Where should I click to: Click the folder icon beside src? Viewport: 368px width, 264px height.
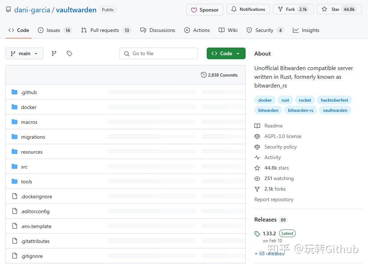pyautogui.click(x=15, y=167)
